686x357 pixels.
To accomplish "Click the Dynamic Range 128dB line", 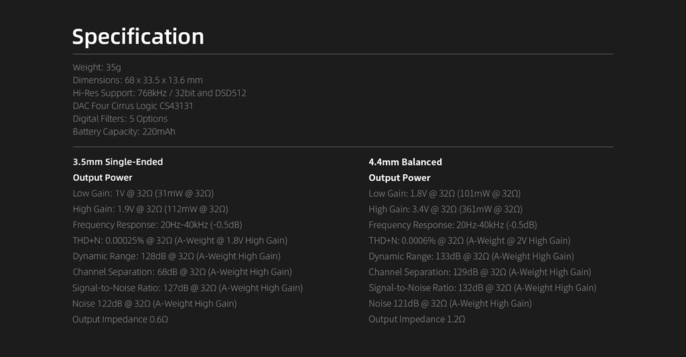I will point(176,256).
